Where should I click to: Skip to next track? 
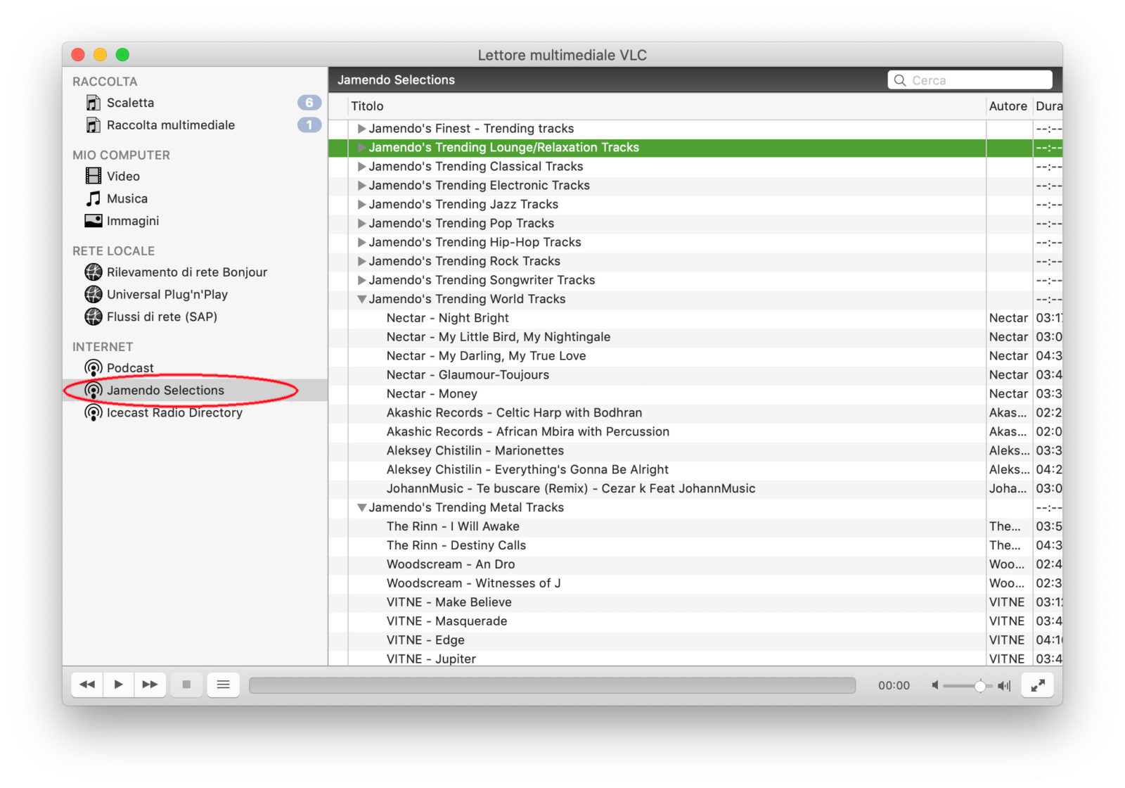coord(150,685)
